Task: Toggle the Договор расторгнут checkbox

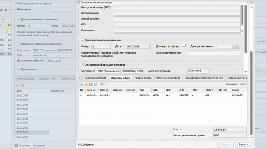Action: 184,45
